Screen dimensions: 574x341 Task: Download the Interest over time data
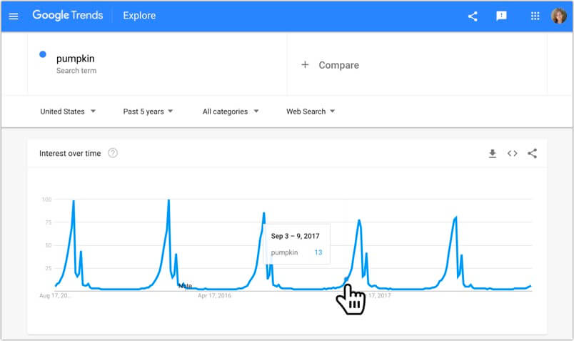[492, 153]
